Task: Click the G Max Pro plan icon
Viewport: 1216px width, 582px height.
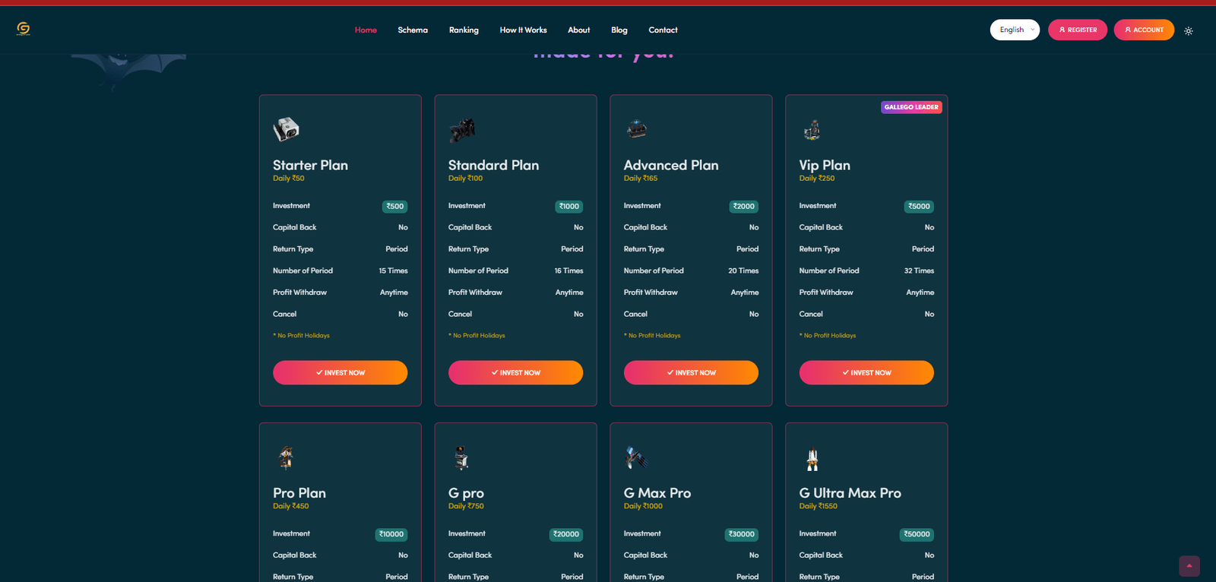Action: coord(635,457)
